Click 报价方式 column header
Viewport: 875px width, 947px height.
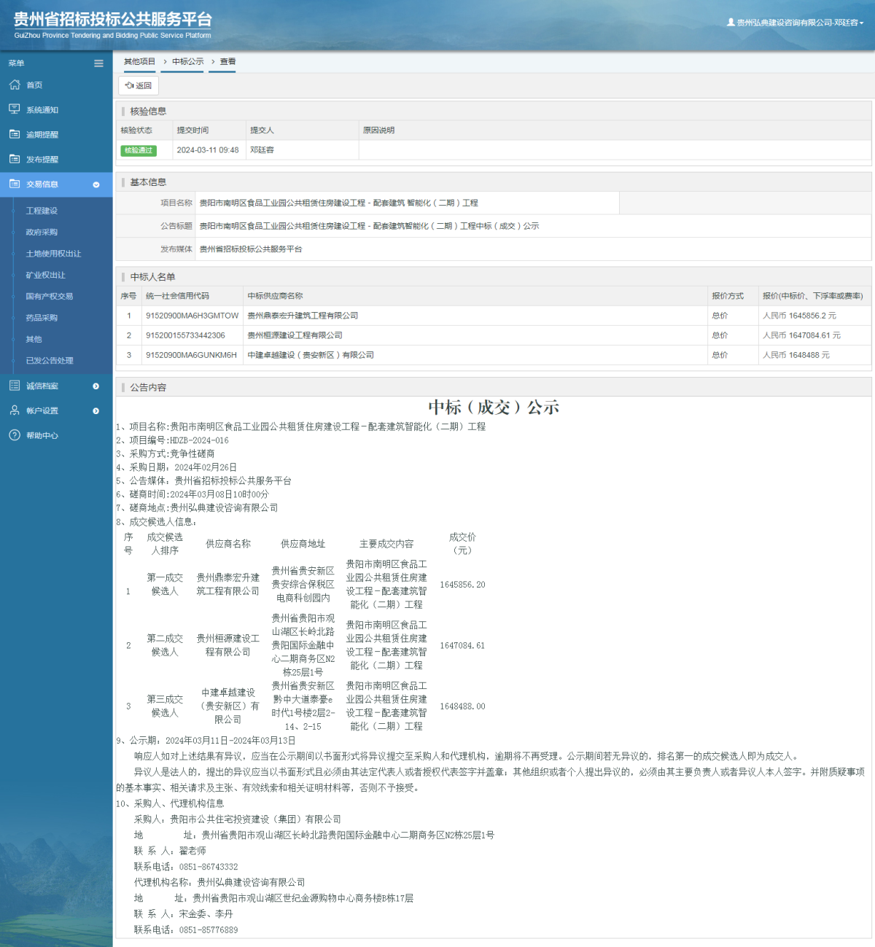pyautogui.click(x=728, y=296)
